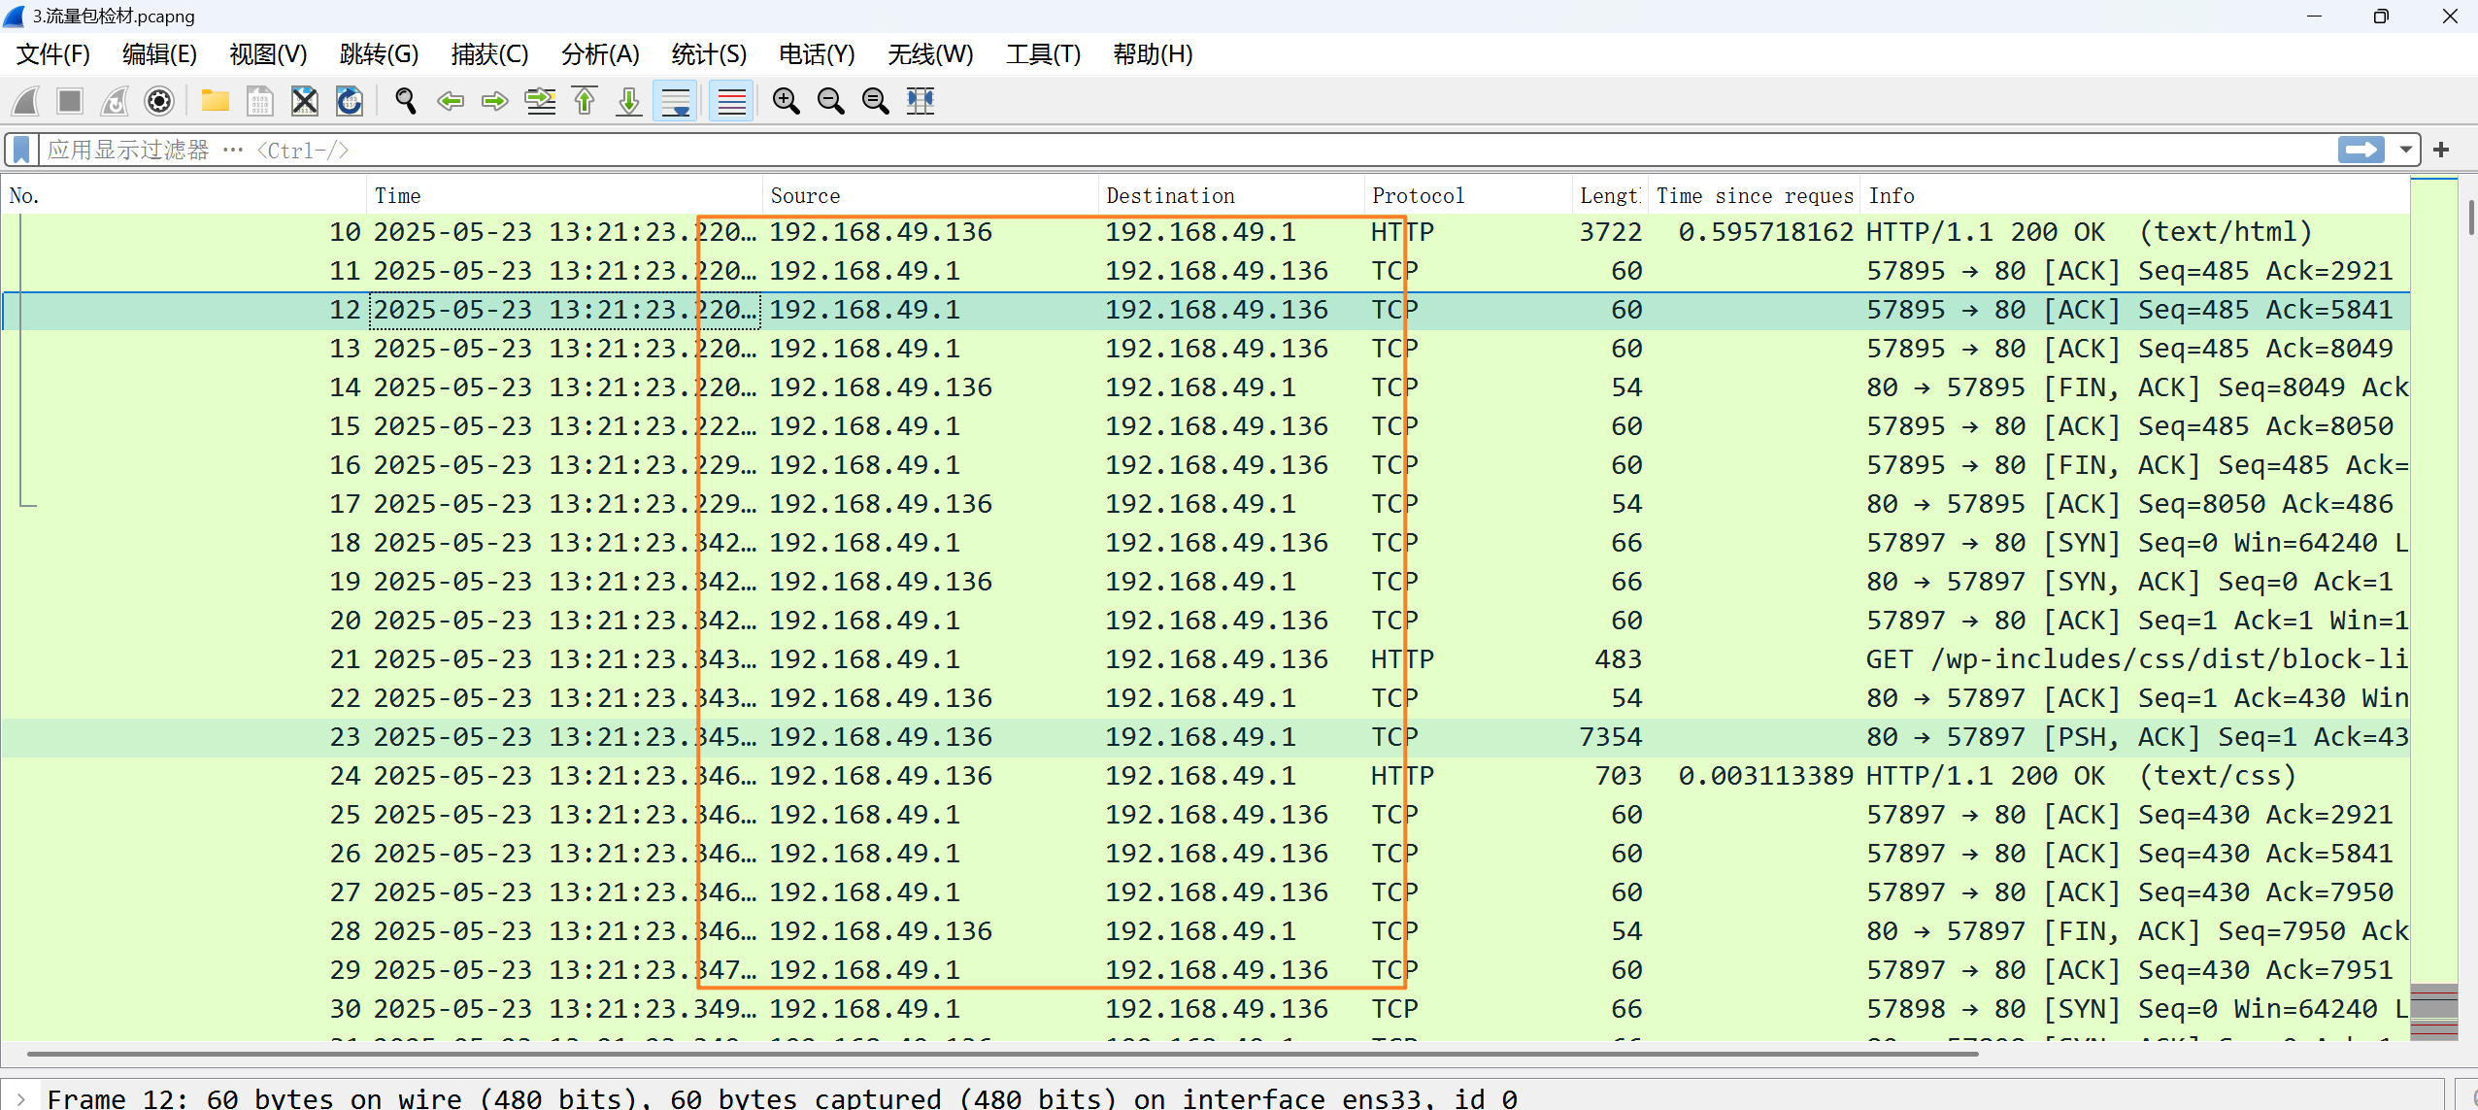Add a filter button with plus
The image size is (2478, 1110).
point(2441,150)
